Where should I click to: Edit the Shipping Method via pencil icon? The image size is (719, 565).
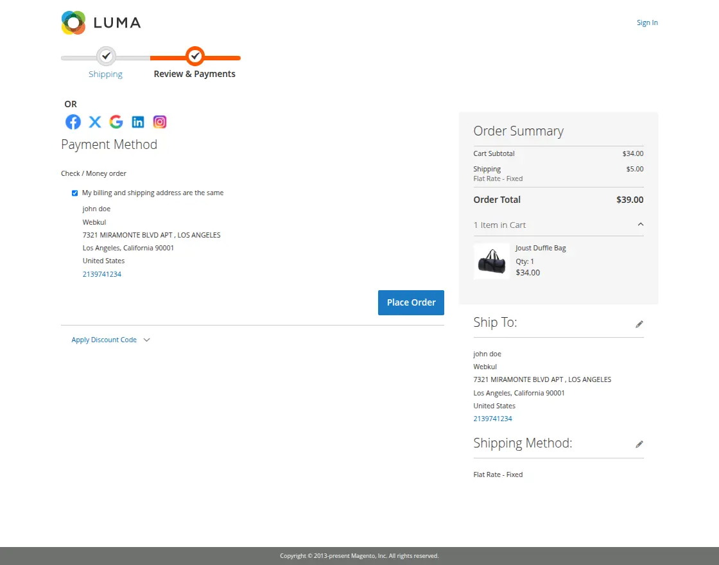point(639,444)
